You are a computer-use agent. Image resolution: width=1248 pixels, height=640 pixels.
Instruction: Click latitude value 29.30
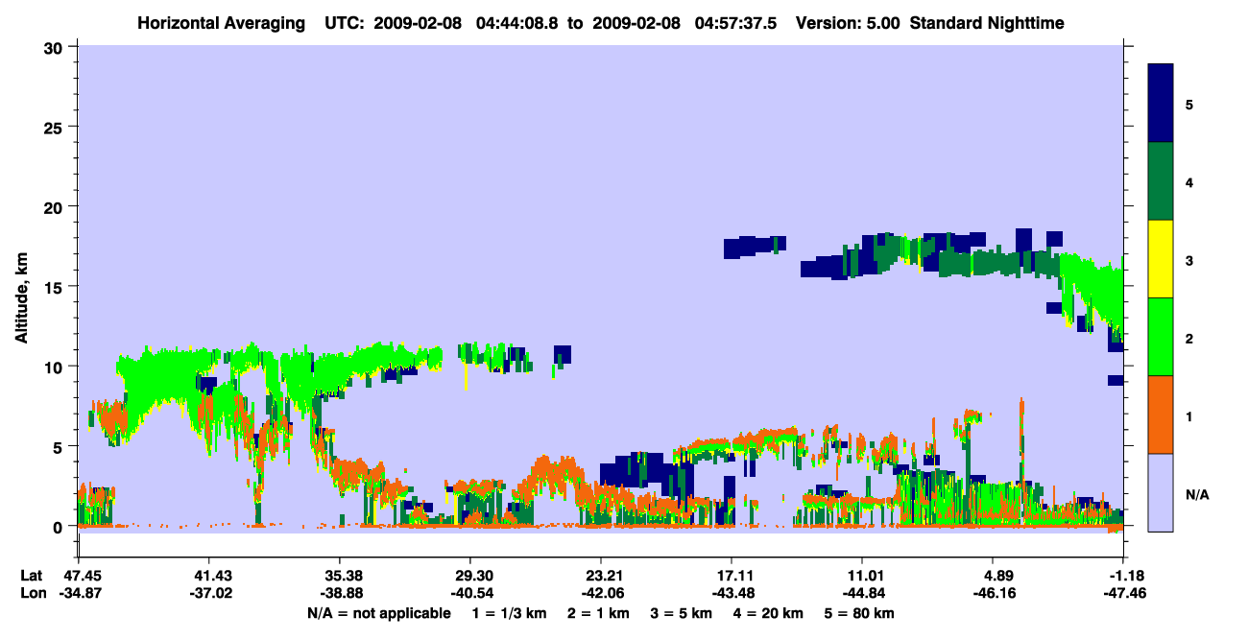coord(470,576)
